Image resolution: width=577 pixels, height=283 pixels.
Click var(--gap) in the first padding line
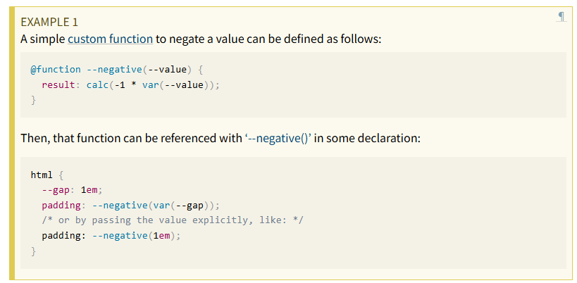[x=179, y=205]
